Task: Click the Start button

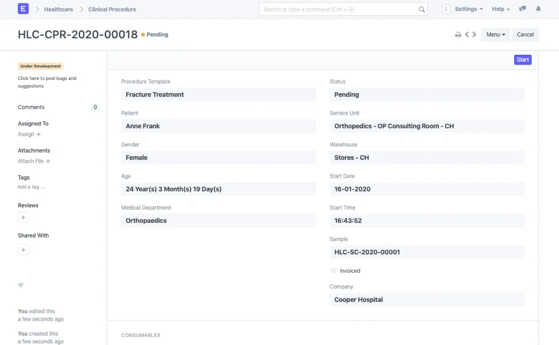Action: [x=522, y=59]
